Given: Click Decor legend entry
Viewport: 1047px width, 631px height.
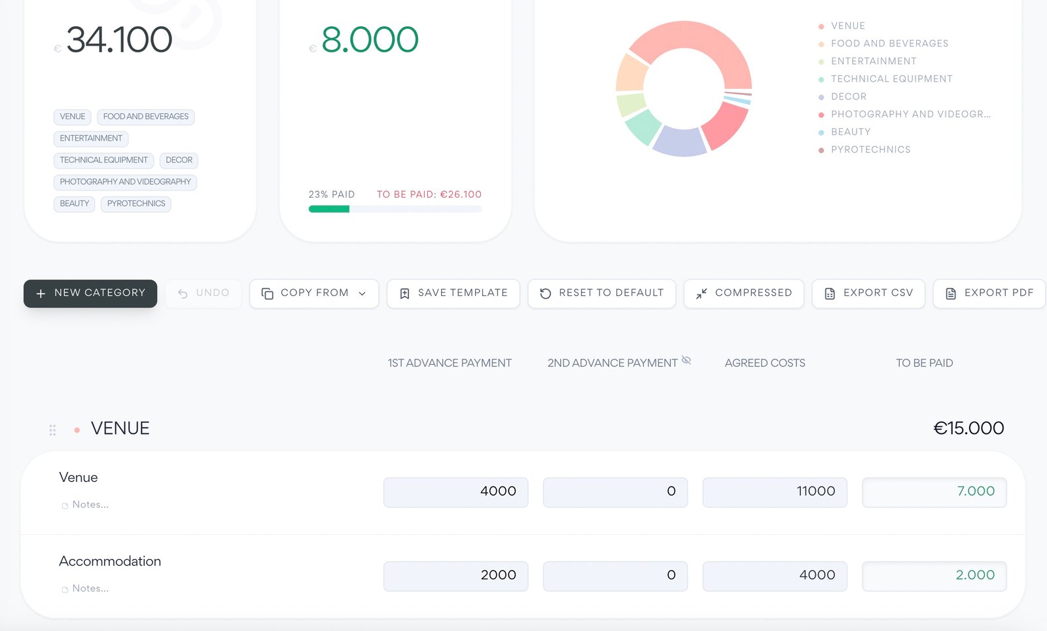Looking at the screenshot, I should coord(843,96).
